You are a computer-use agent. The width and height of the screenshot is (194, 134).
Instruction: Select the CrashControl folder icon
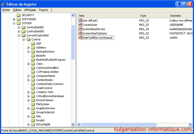(33, 88)
